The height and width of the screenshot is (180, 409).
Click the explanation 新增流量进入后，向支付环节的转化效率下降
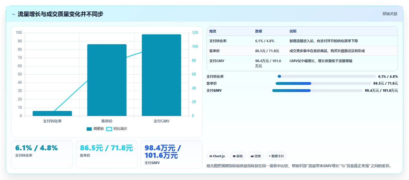(x=323, y=41)
